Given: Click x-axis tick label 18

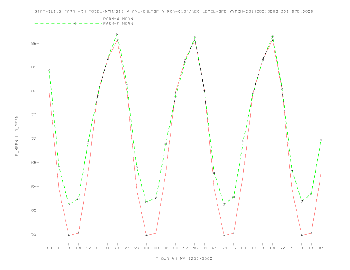Looking at the screenshot, I should coord(107,248).
